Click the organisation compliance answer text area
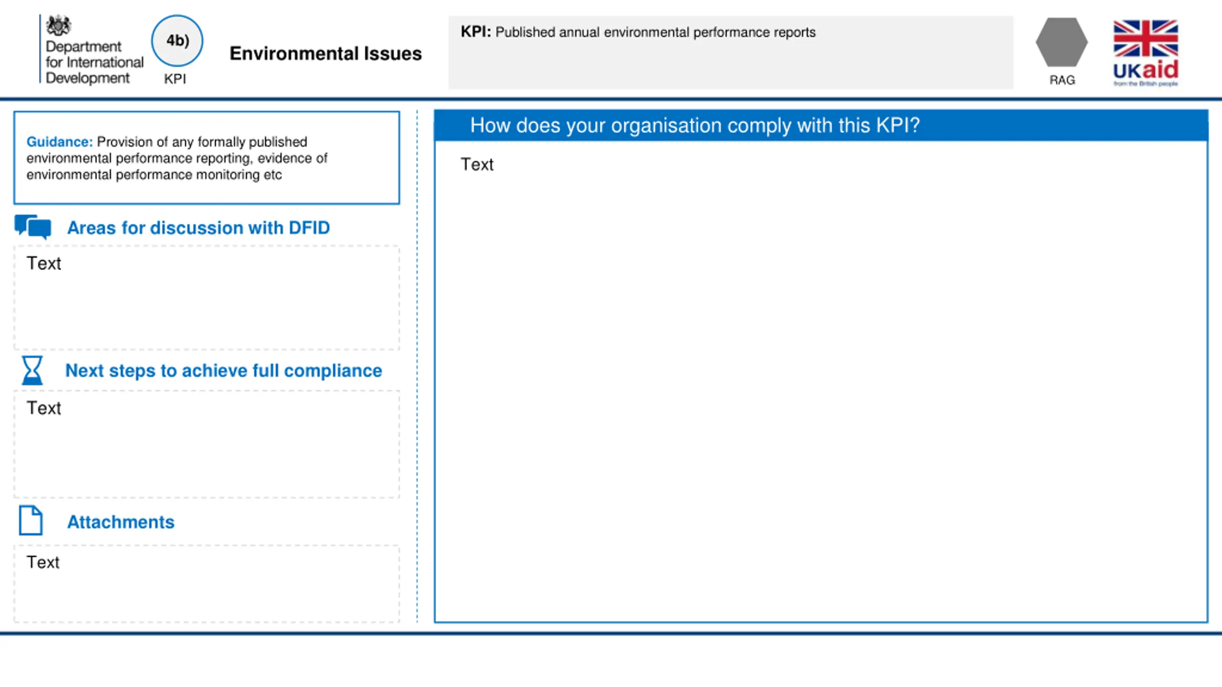This screenshot has height=687, width=1222. point(821,382)
